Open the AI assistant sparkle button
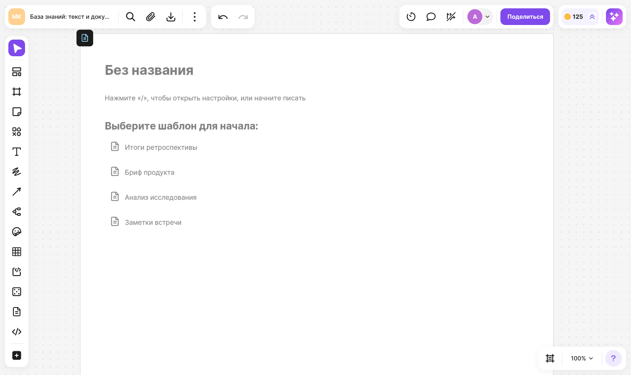 point(614,17)
